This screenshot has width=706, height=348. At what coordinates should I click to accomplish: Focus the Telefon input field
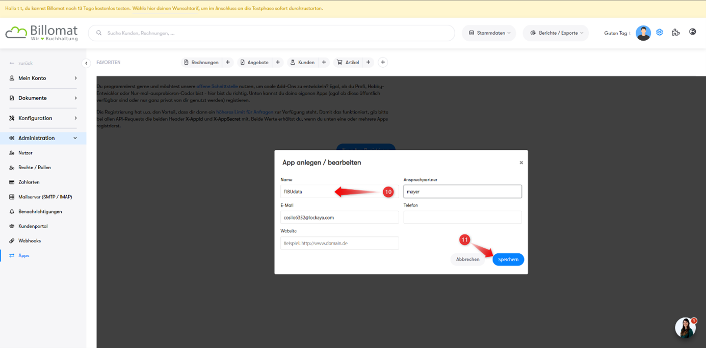[462, 218]
